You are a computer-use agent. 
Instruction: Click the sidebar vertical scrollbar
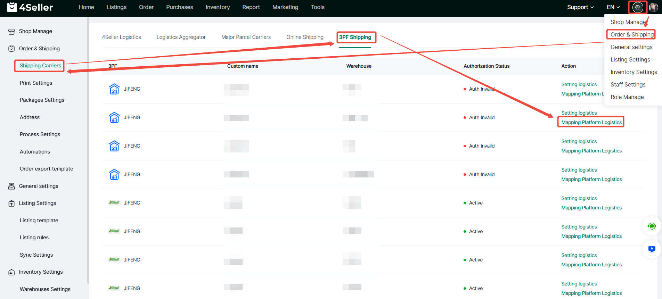(x=88, y=150)
